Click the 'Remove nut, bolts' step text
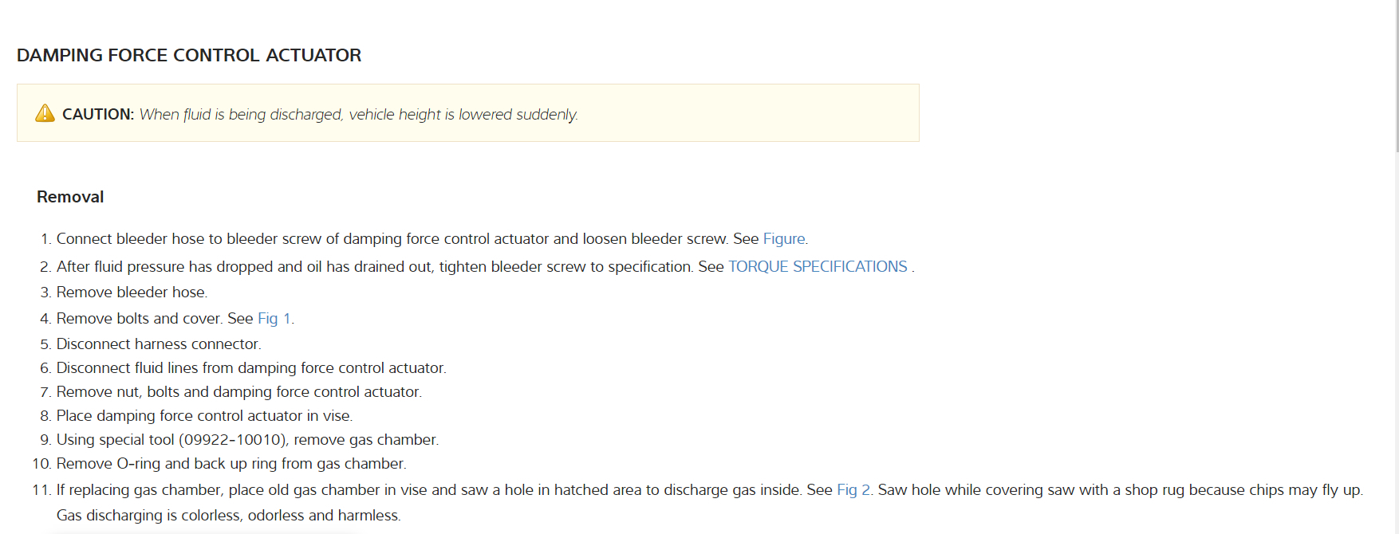 coord(238,392)
